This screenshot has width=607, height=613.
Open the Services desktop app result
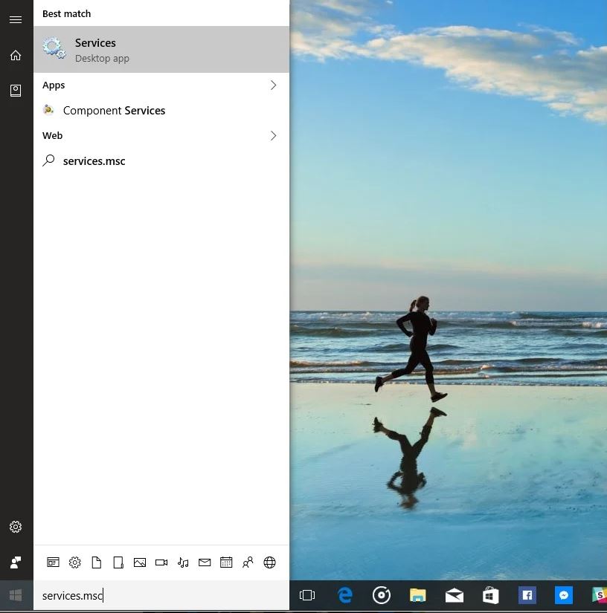(x=161, y=50)
